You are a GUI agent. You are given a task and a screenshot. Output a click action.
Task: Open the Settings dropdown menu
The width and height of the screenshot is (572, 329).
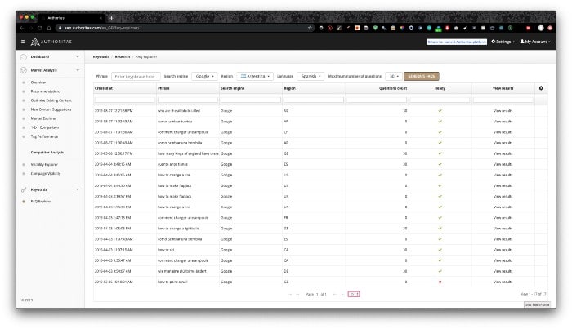pos(503,42)
